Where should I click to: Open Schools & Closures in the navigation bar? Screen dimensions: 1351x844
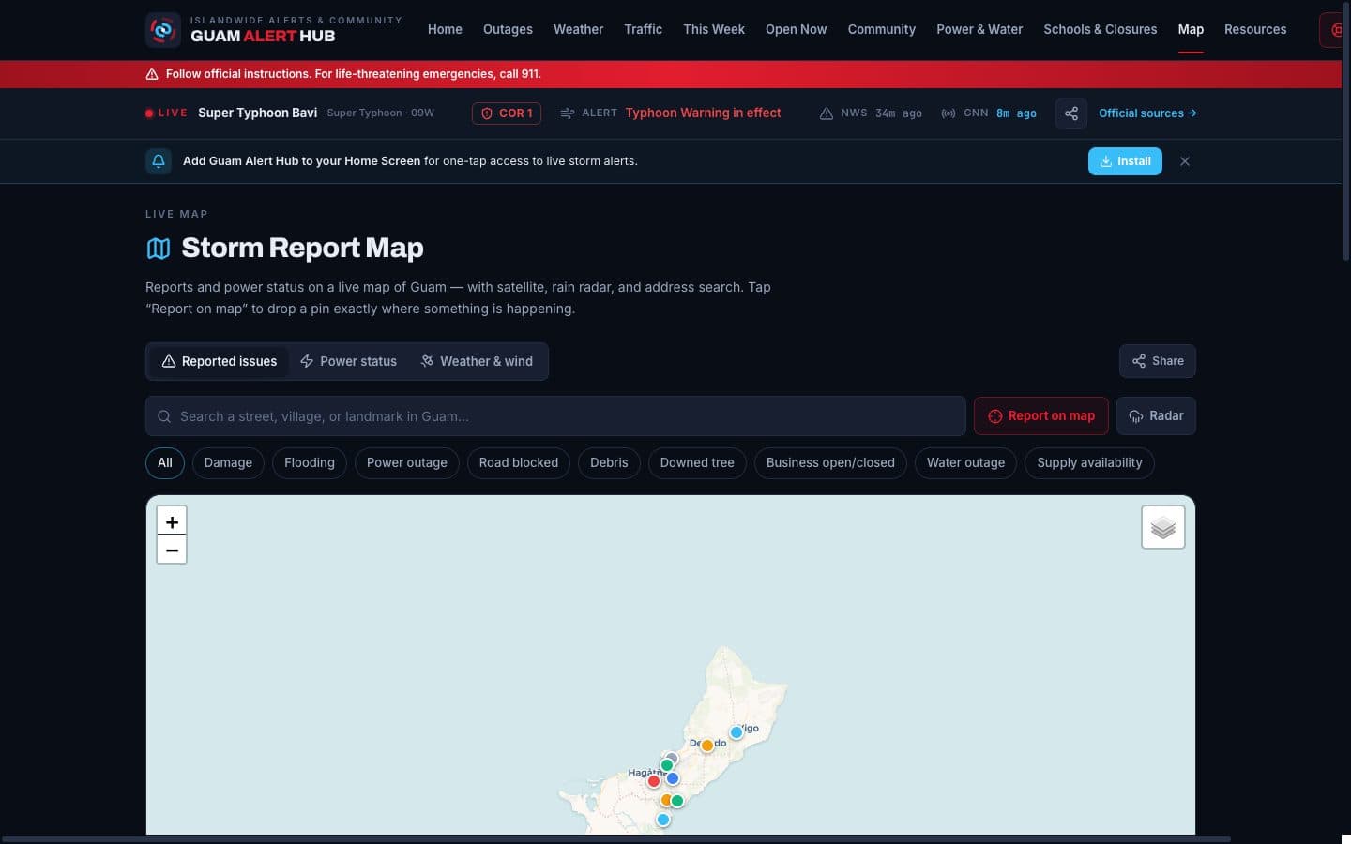1101,30
